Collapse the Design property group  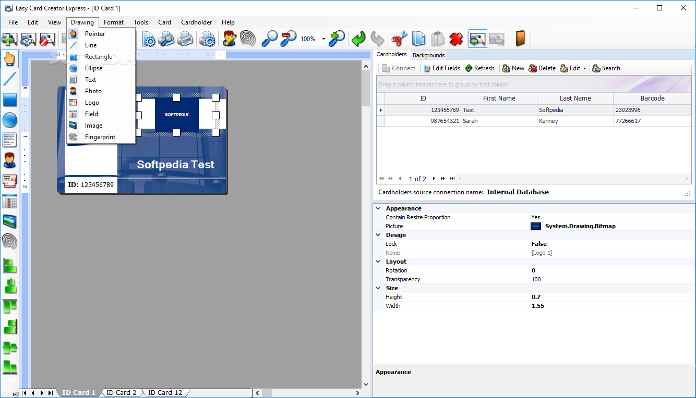(378, 235)
